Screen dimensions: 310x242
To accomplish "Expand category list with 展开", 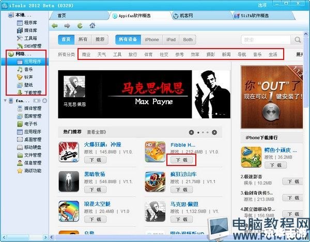I will (x=299, y=54).
